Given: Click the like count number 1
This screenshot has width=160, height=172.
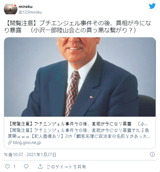Looking at the screenshot, I should pos(14,167).
